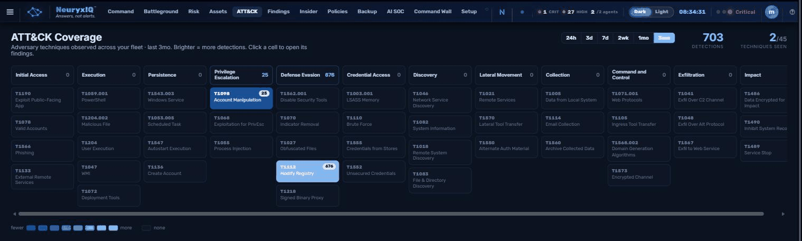Screen dimensions: 802x241
Task: Click the blue status dot indicator
Action: point(522,12)
